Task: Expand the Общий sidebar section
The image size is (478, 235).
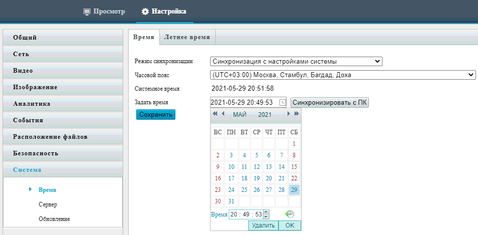Action: pyautogui.click(x=63, y=38)
